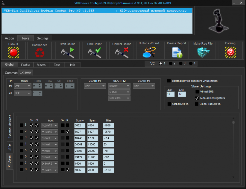Click the AdrH input field
Screen dimensions: 246x189
click(171, 94)
